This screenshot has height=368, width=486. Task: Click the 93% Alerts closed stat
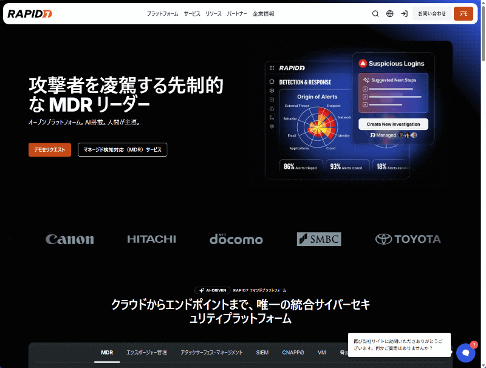pyautogui.click(x=347, y=166)
